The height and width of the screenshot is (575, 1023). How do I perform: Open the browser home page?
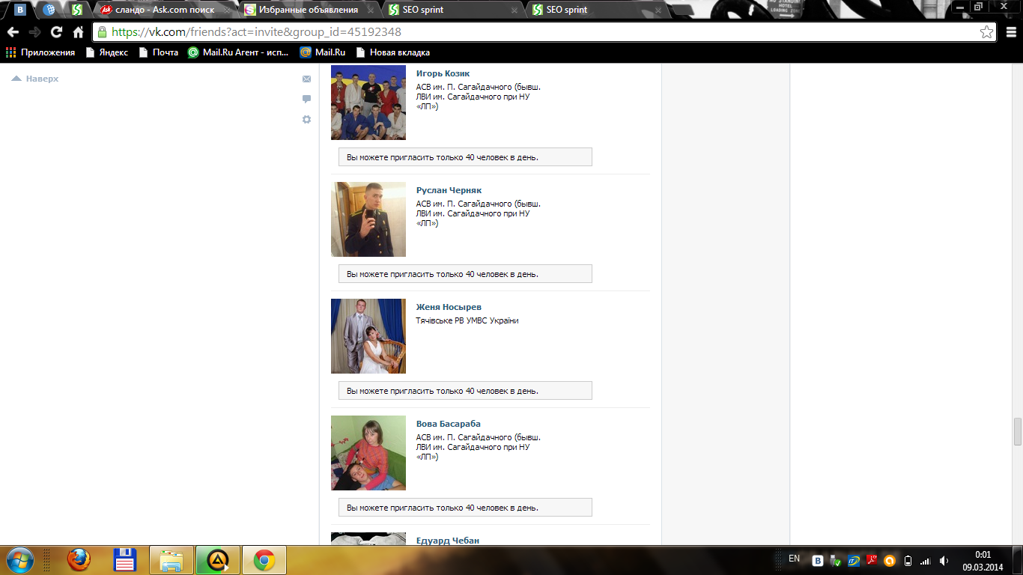tap(78, 32)
